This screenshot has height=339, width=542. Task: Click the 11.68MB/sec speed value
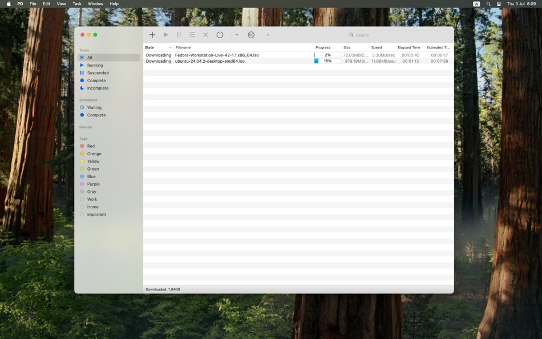383,61
